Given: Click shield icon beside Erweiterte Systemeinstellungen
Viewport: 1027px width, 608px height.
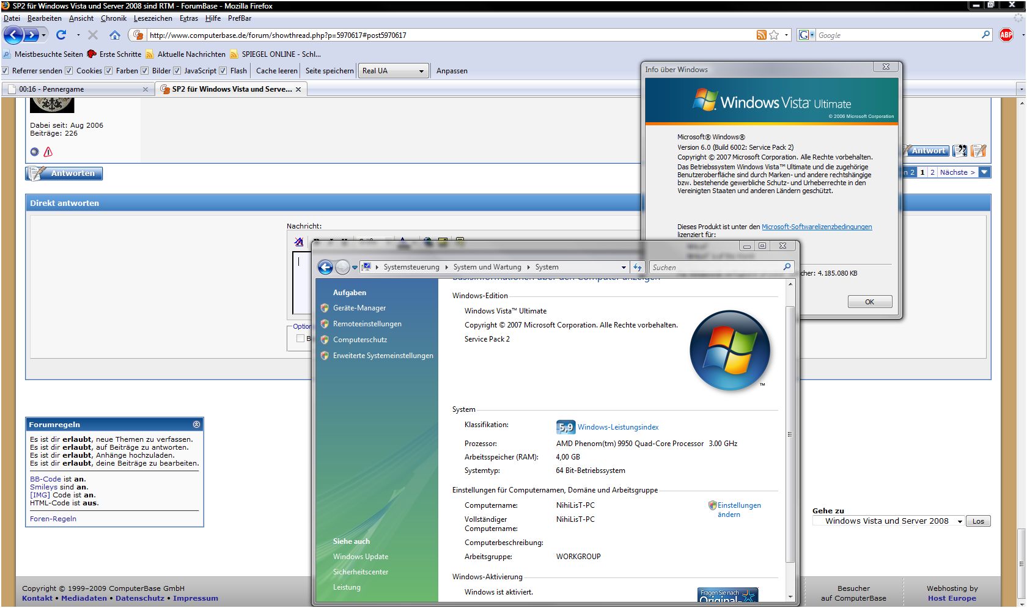Looking at the screenshot, I should [x=325, y=356].
